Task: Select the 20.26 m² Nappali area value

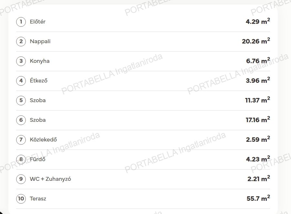Action: 256,41
